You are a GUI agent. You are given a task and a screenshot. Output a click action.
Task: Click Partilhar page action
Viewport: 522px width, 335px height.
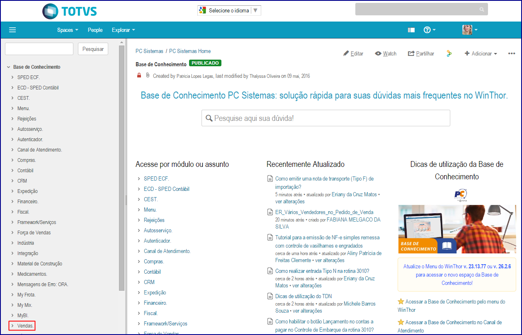click(421, 53)
